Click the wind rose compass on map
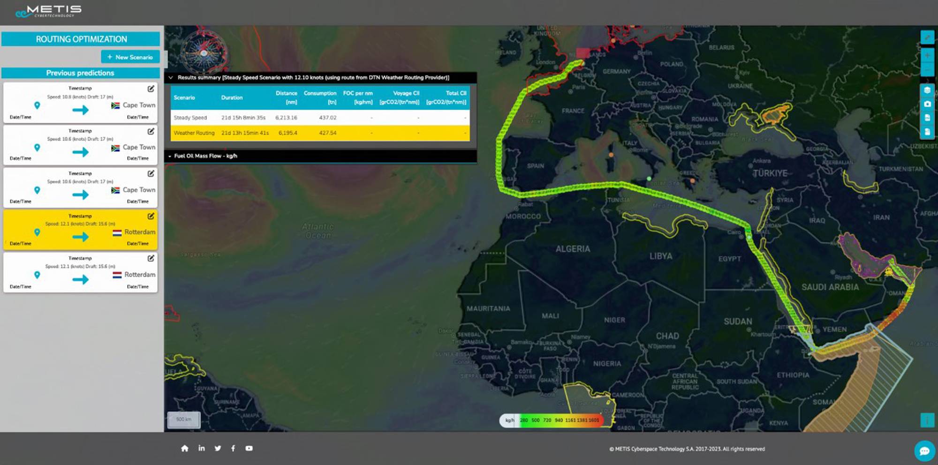Viewport: 938px width, 465px height. [204, 52]
